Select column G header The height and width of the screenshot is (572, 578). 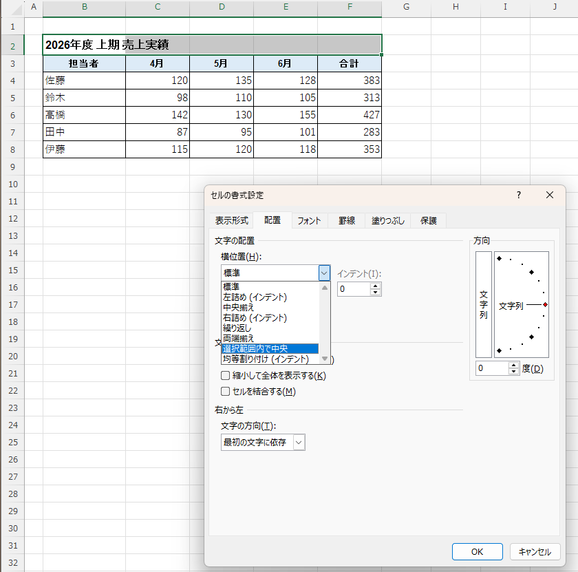406,7
